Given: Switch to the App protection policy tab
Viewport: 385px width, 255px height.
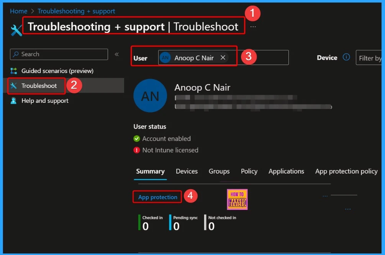Looking at the screenshot, I should click(346, 171).
